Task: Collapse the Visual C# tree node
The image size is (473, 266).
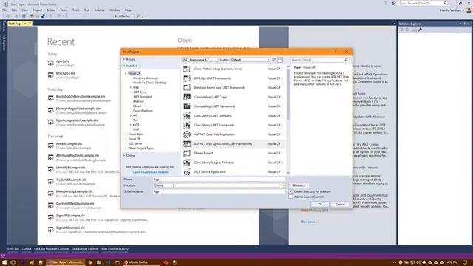Action: pos(126,73)
